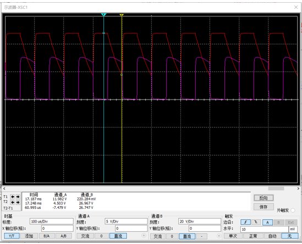Click the horizontal scrollbar thumb

point(276,188)
